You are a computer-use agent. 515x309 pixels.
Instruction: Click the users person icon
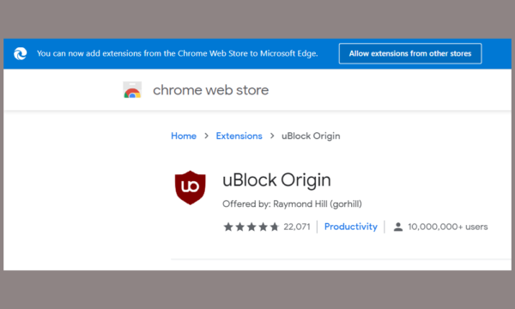(x=398, y=227)
